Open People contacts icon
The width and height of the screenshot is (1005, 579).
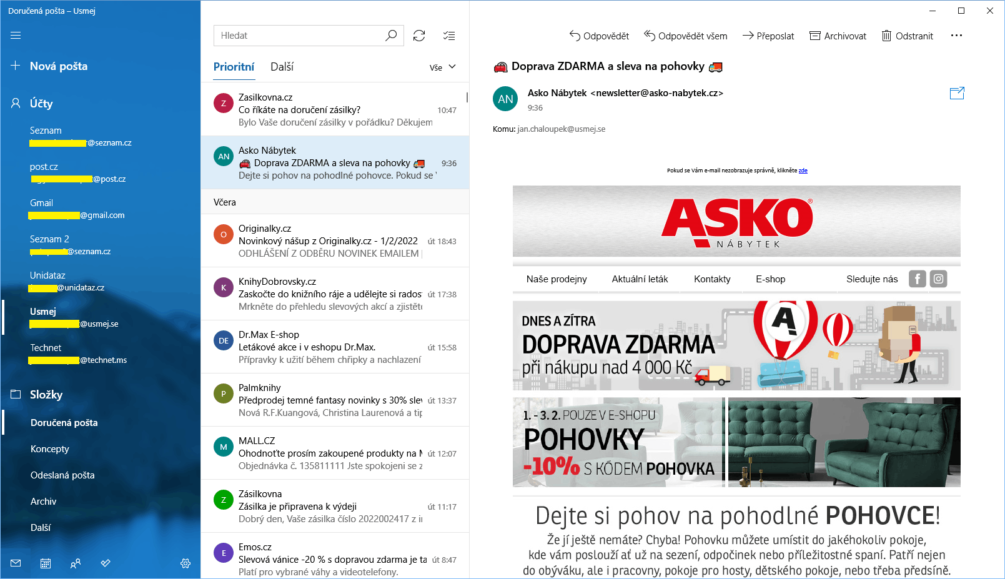(76, 563)
